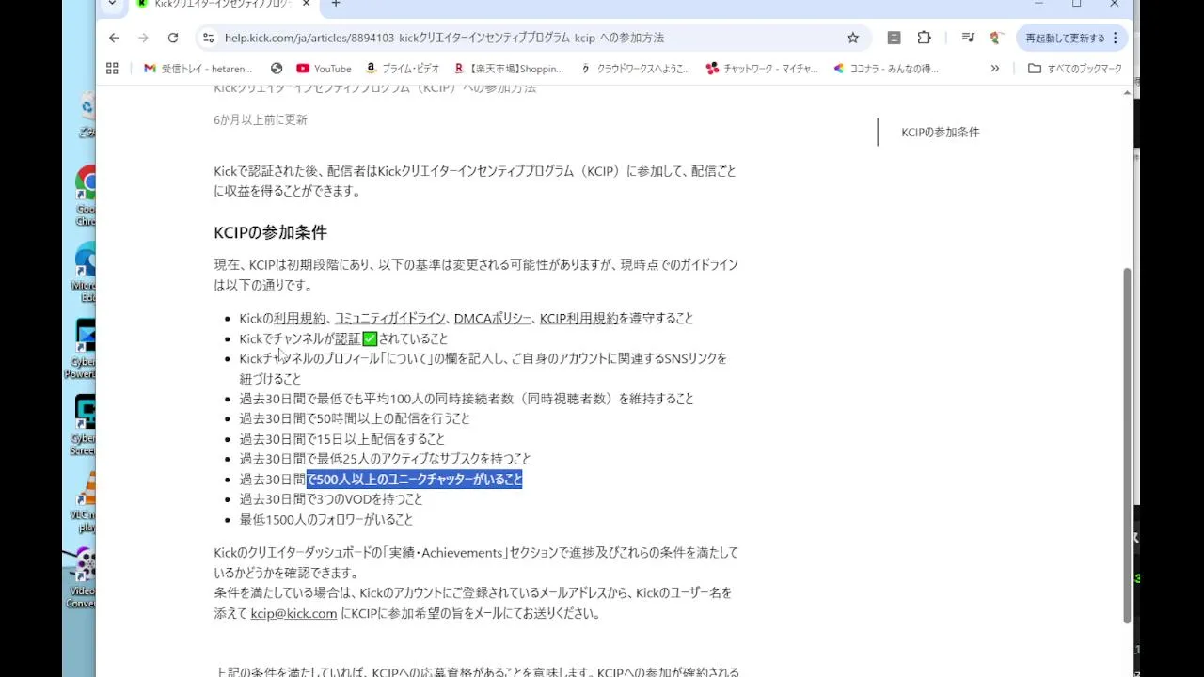Image resolution: width=1204 pixels, height=677 pixels.
Task: Click the page vertical scrollbar thumb
Action: pyautogui.click(x=1128, y=445)
